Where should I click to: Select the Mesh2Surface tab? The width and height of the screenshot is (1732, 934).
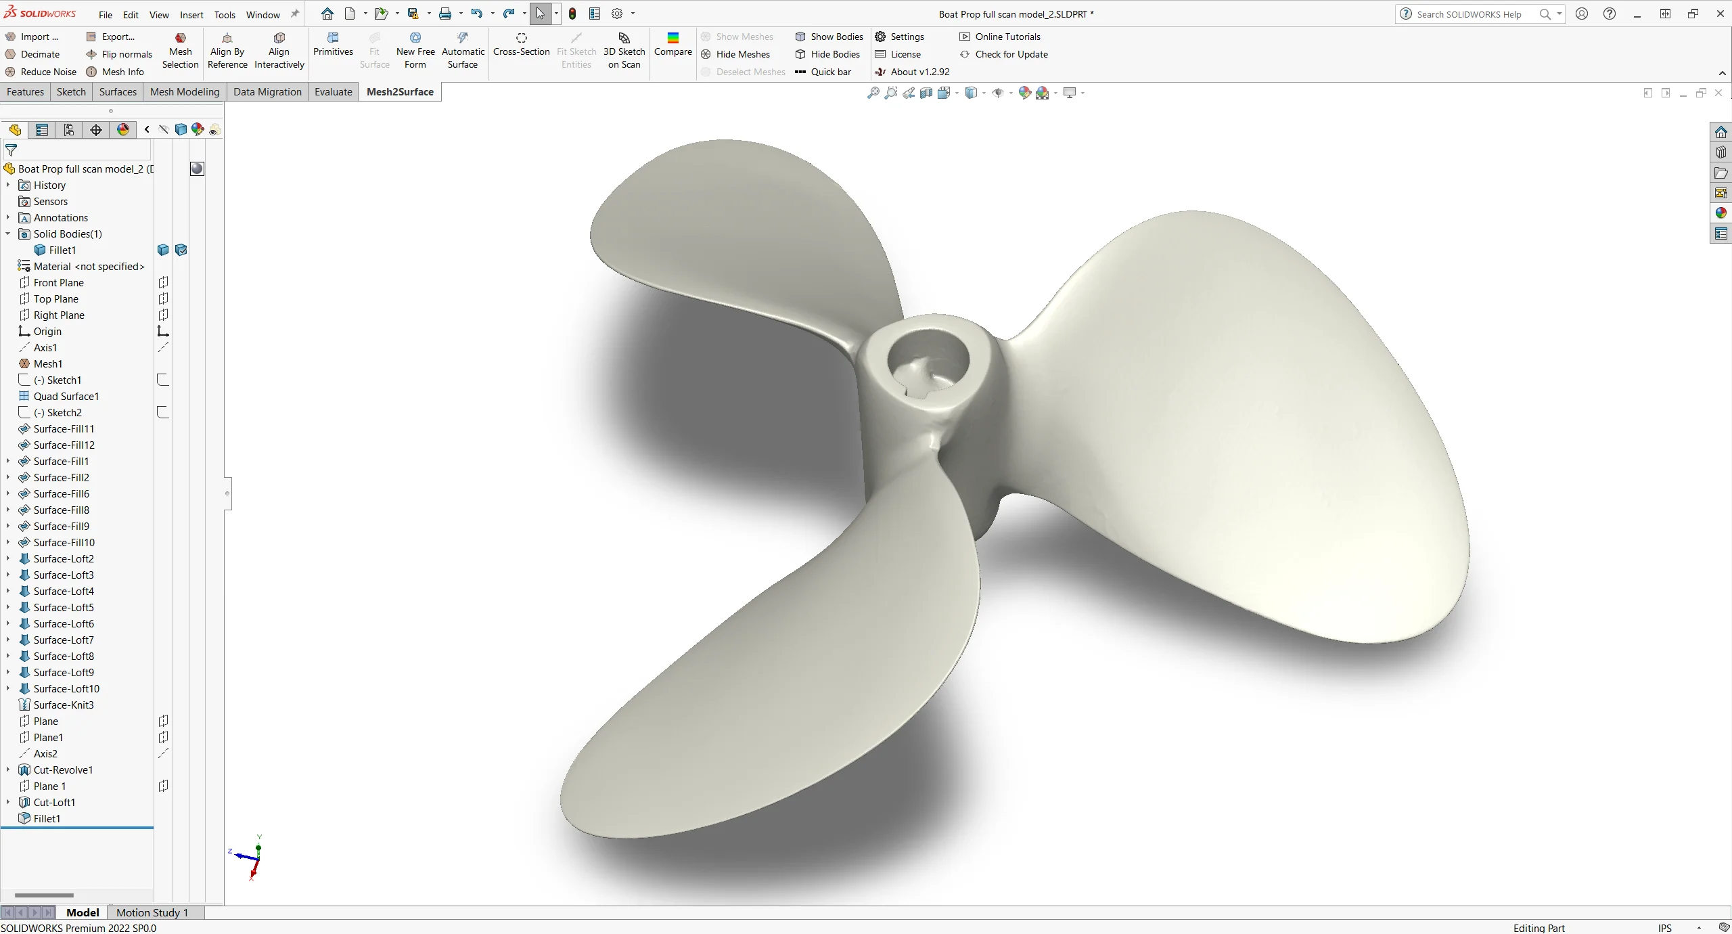click(x=398, y=91)
